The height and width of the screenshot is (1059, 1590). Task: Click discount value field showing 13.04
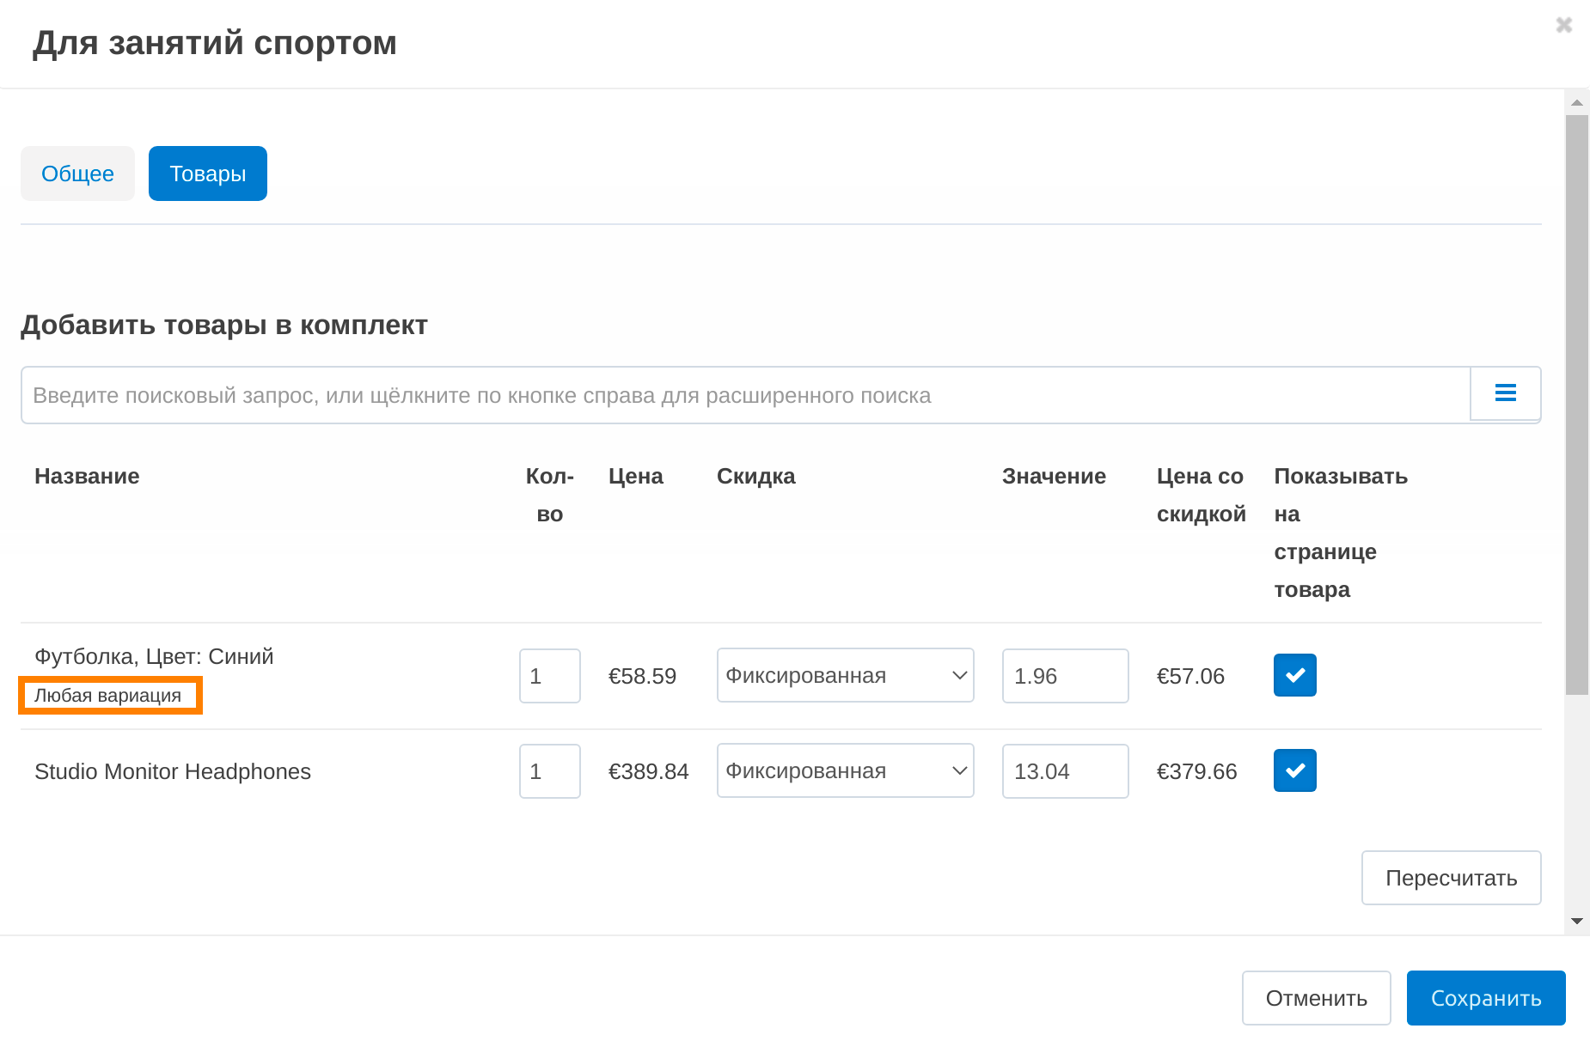tap(1065, 771)
